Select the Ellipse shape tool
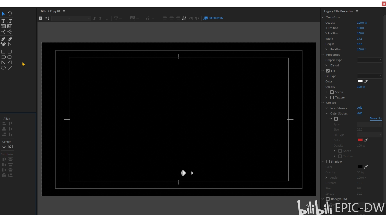This screenshot has height=215, width=386. [3, 68]
